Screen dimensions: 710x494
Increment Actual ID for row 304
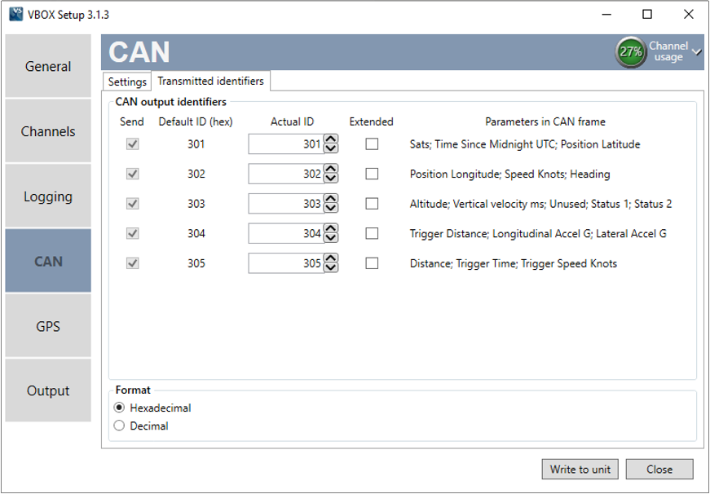[x=331, y=229]
